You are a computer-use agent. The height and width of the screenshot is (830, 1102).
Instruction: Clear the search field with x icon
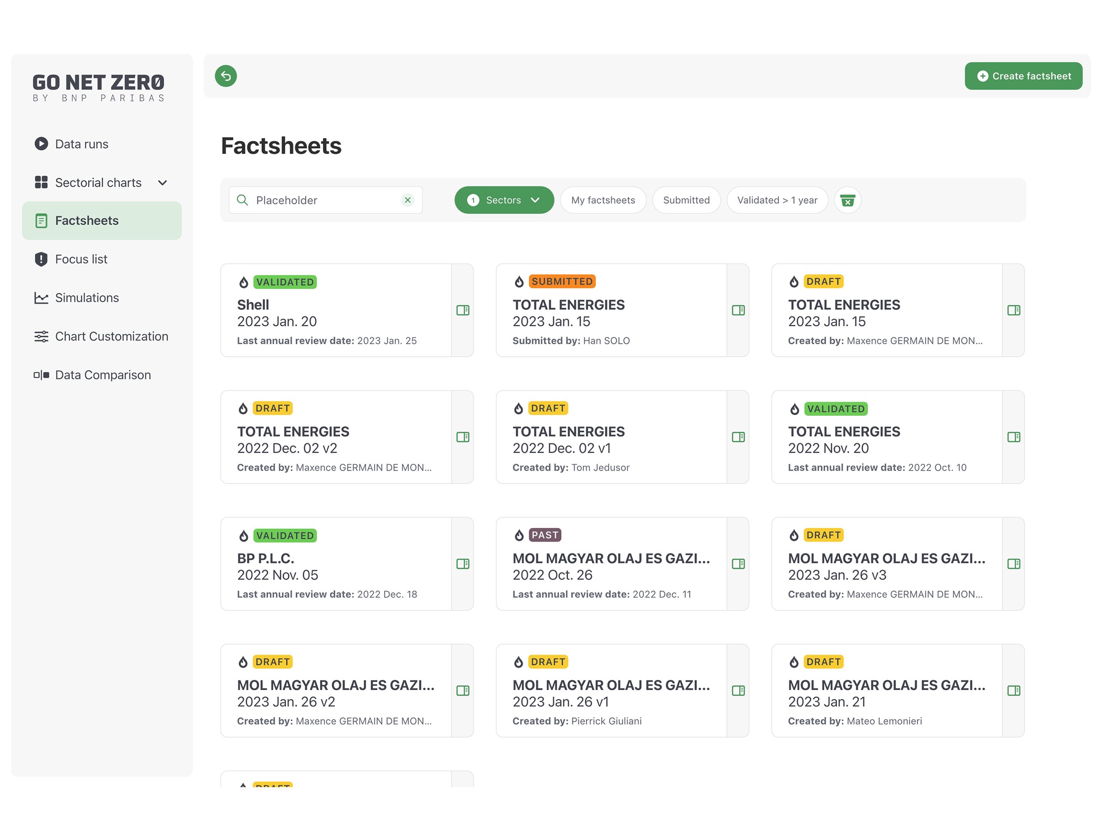408,200
